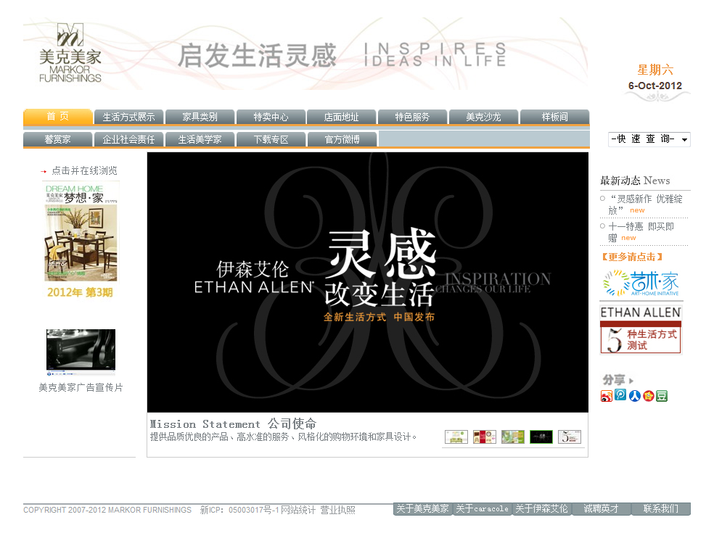Click the 启发生活灵感 header banner
This screenshot has width=714, height=533.
pos(305,54)
